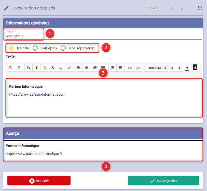Redo the last edit in the text toolbar
The height and width of the screenshot is (191, 207).
19,68
